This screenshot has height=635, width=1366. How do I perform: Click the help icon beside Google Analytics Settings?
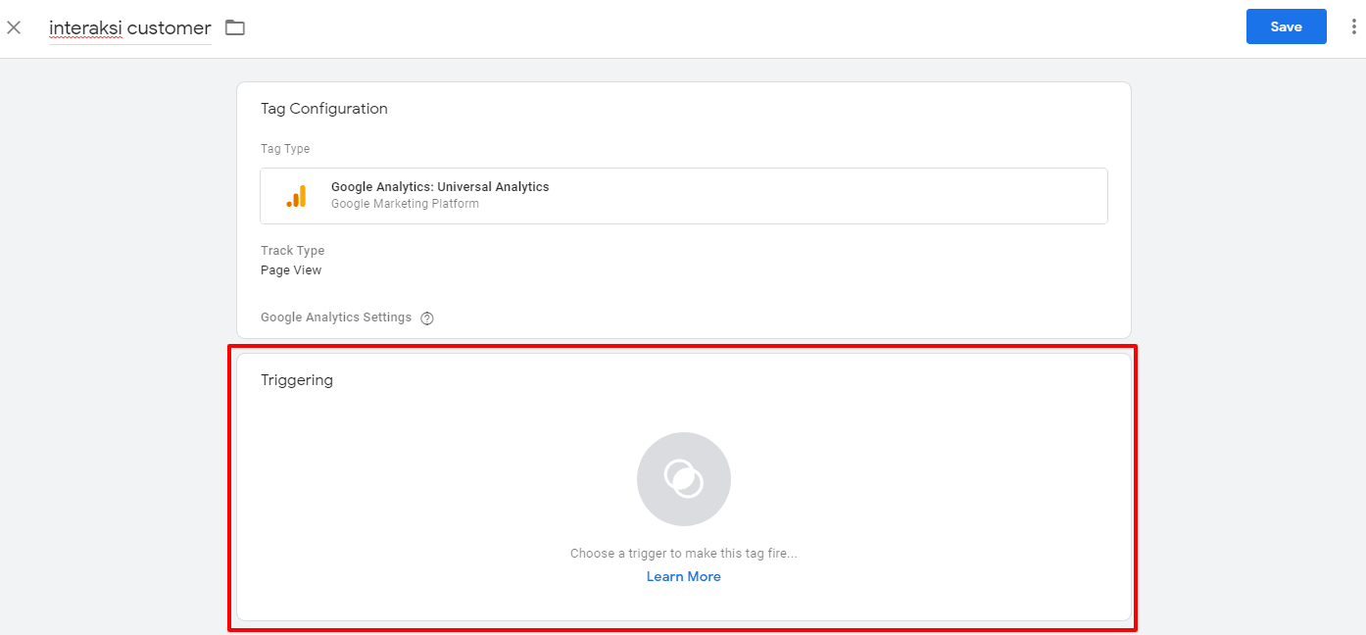pyautogui.click(x=426, y=318)
